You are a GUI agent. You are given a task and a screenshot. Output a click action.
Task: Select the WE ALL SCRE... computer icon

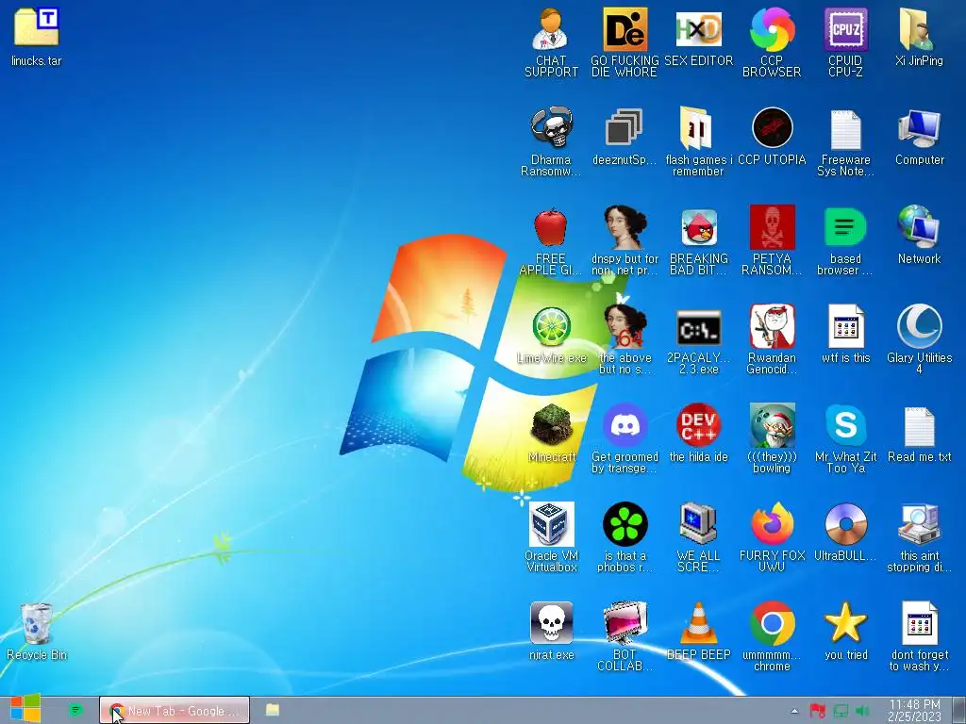pos(698,538)
